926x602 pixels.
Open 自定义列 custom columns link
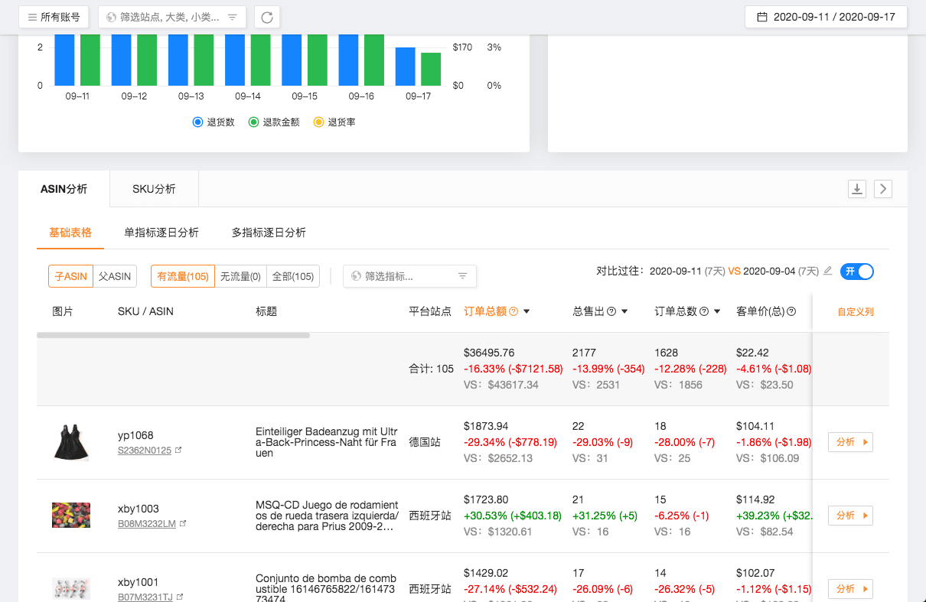pos(855,312)
